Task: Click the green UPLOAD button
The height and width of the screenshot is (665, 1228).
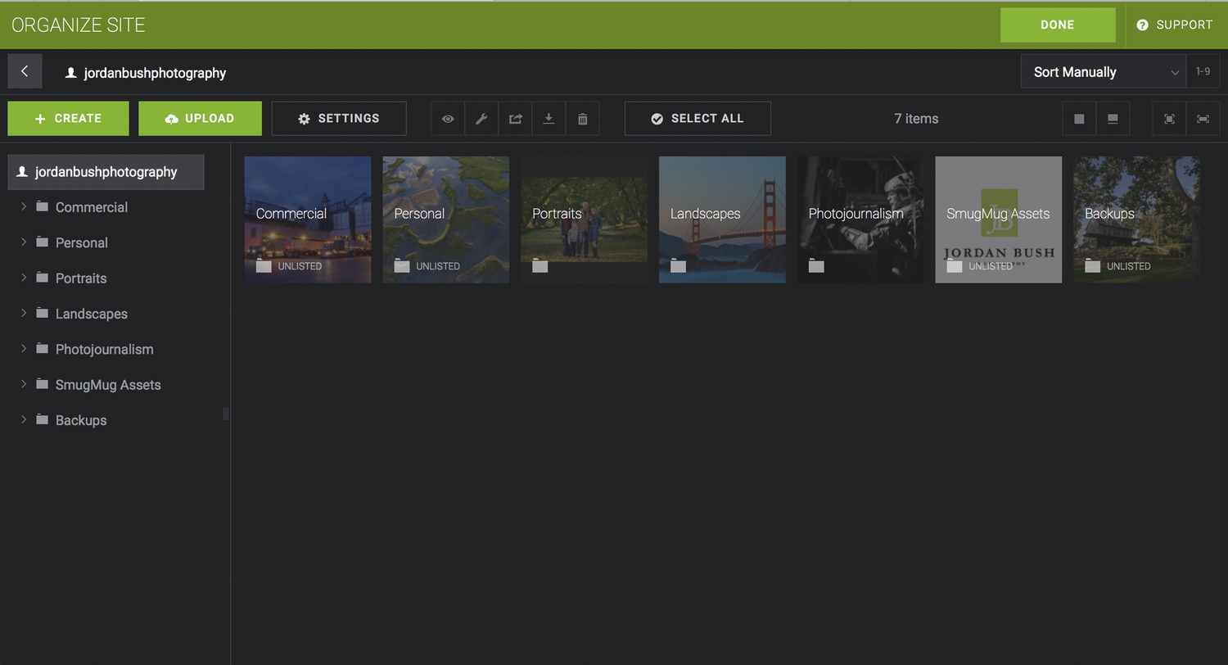Action: tap(200, 119)
